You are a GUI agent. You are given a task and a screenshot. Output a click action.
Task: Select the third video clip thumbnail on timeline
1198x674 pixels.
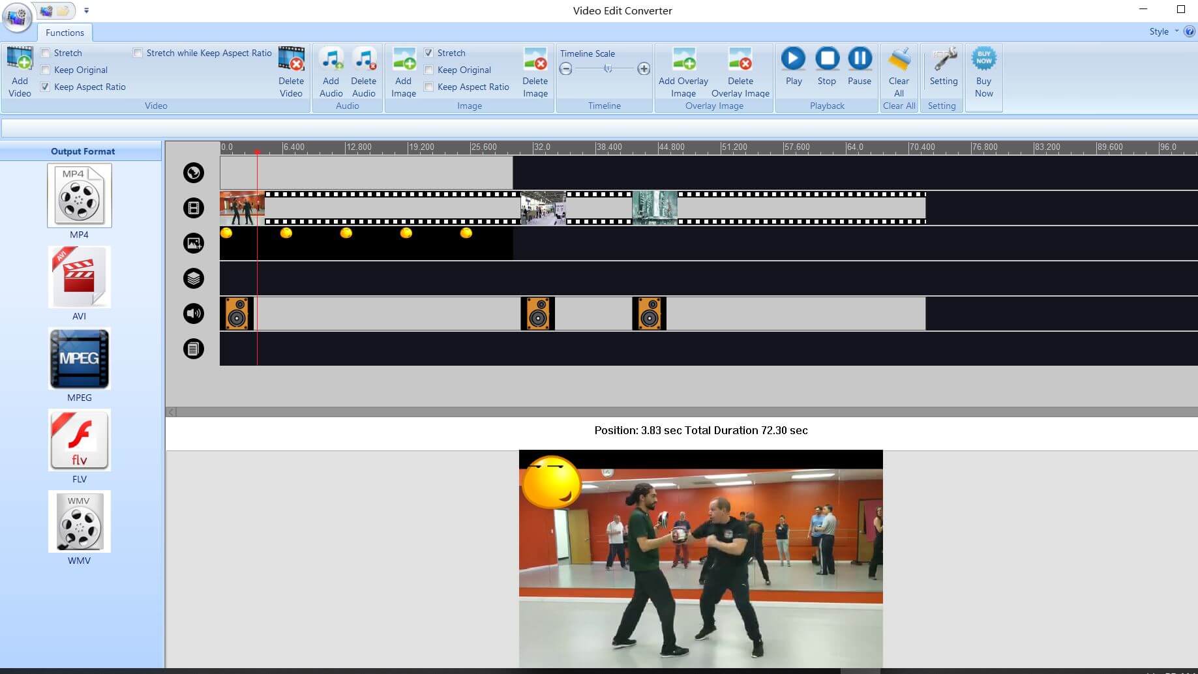point(655,208)
